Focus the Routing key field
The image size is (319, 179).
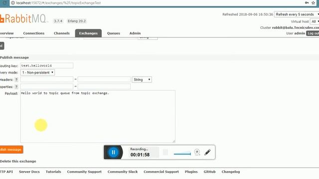click(x=46, y=66)
